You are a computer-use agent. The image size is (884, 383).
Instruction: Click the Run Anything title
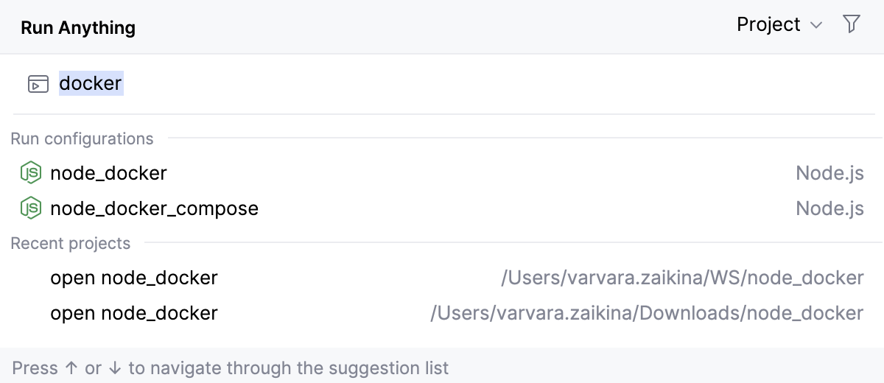click(78, 28)
